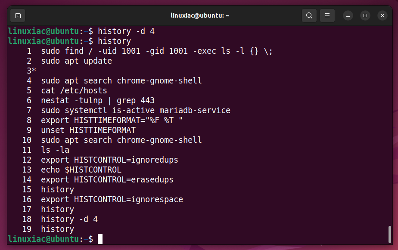Open a new terminal tab

click(x=18, y=16)
